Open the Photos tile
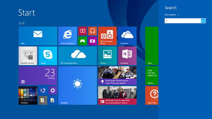 [x=107, y=56]
